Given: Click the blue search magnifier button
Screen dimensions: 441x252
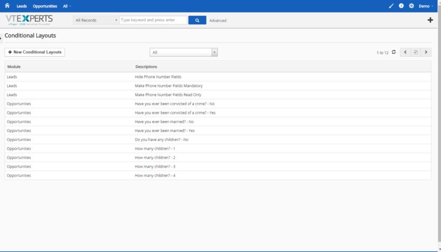Looking at the screenshot, I should click(197, 20).
